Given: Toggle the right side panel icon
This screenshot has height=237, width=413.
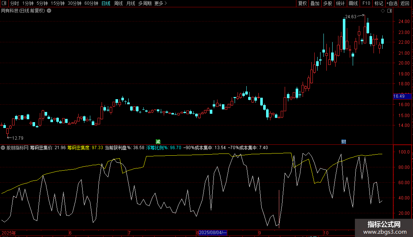Looking at the screenshot, I should coord(390,11).
